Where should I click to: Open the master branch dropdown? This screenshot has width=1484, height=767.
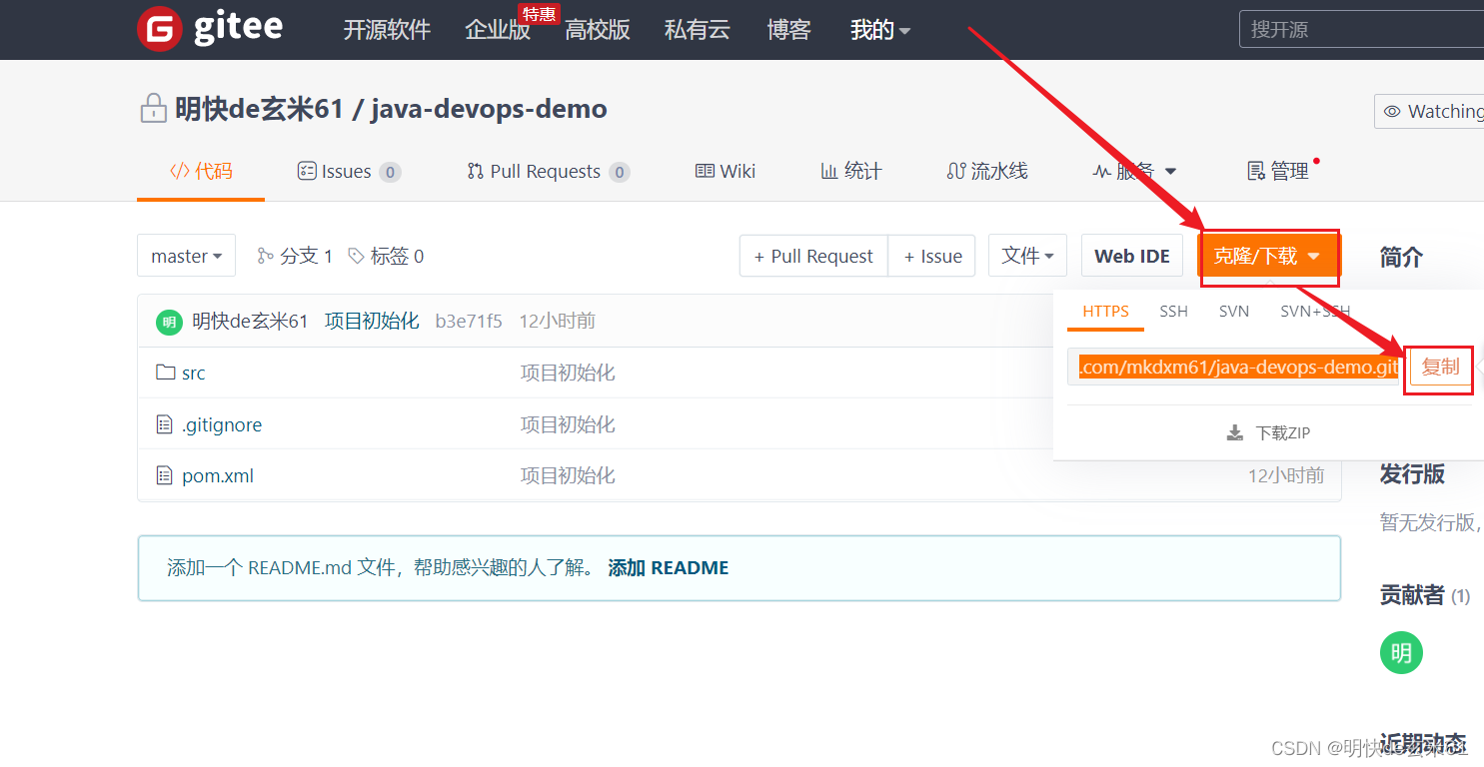pyautogui.click(x=187, y=256)
